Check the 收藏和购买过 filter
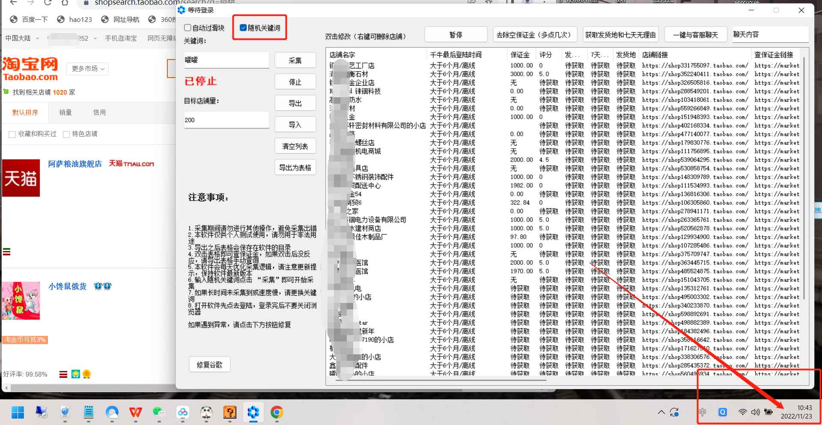 point(12,134)
